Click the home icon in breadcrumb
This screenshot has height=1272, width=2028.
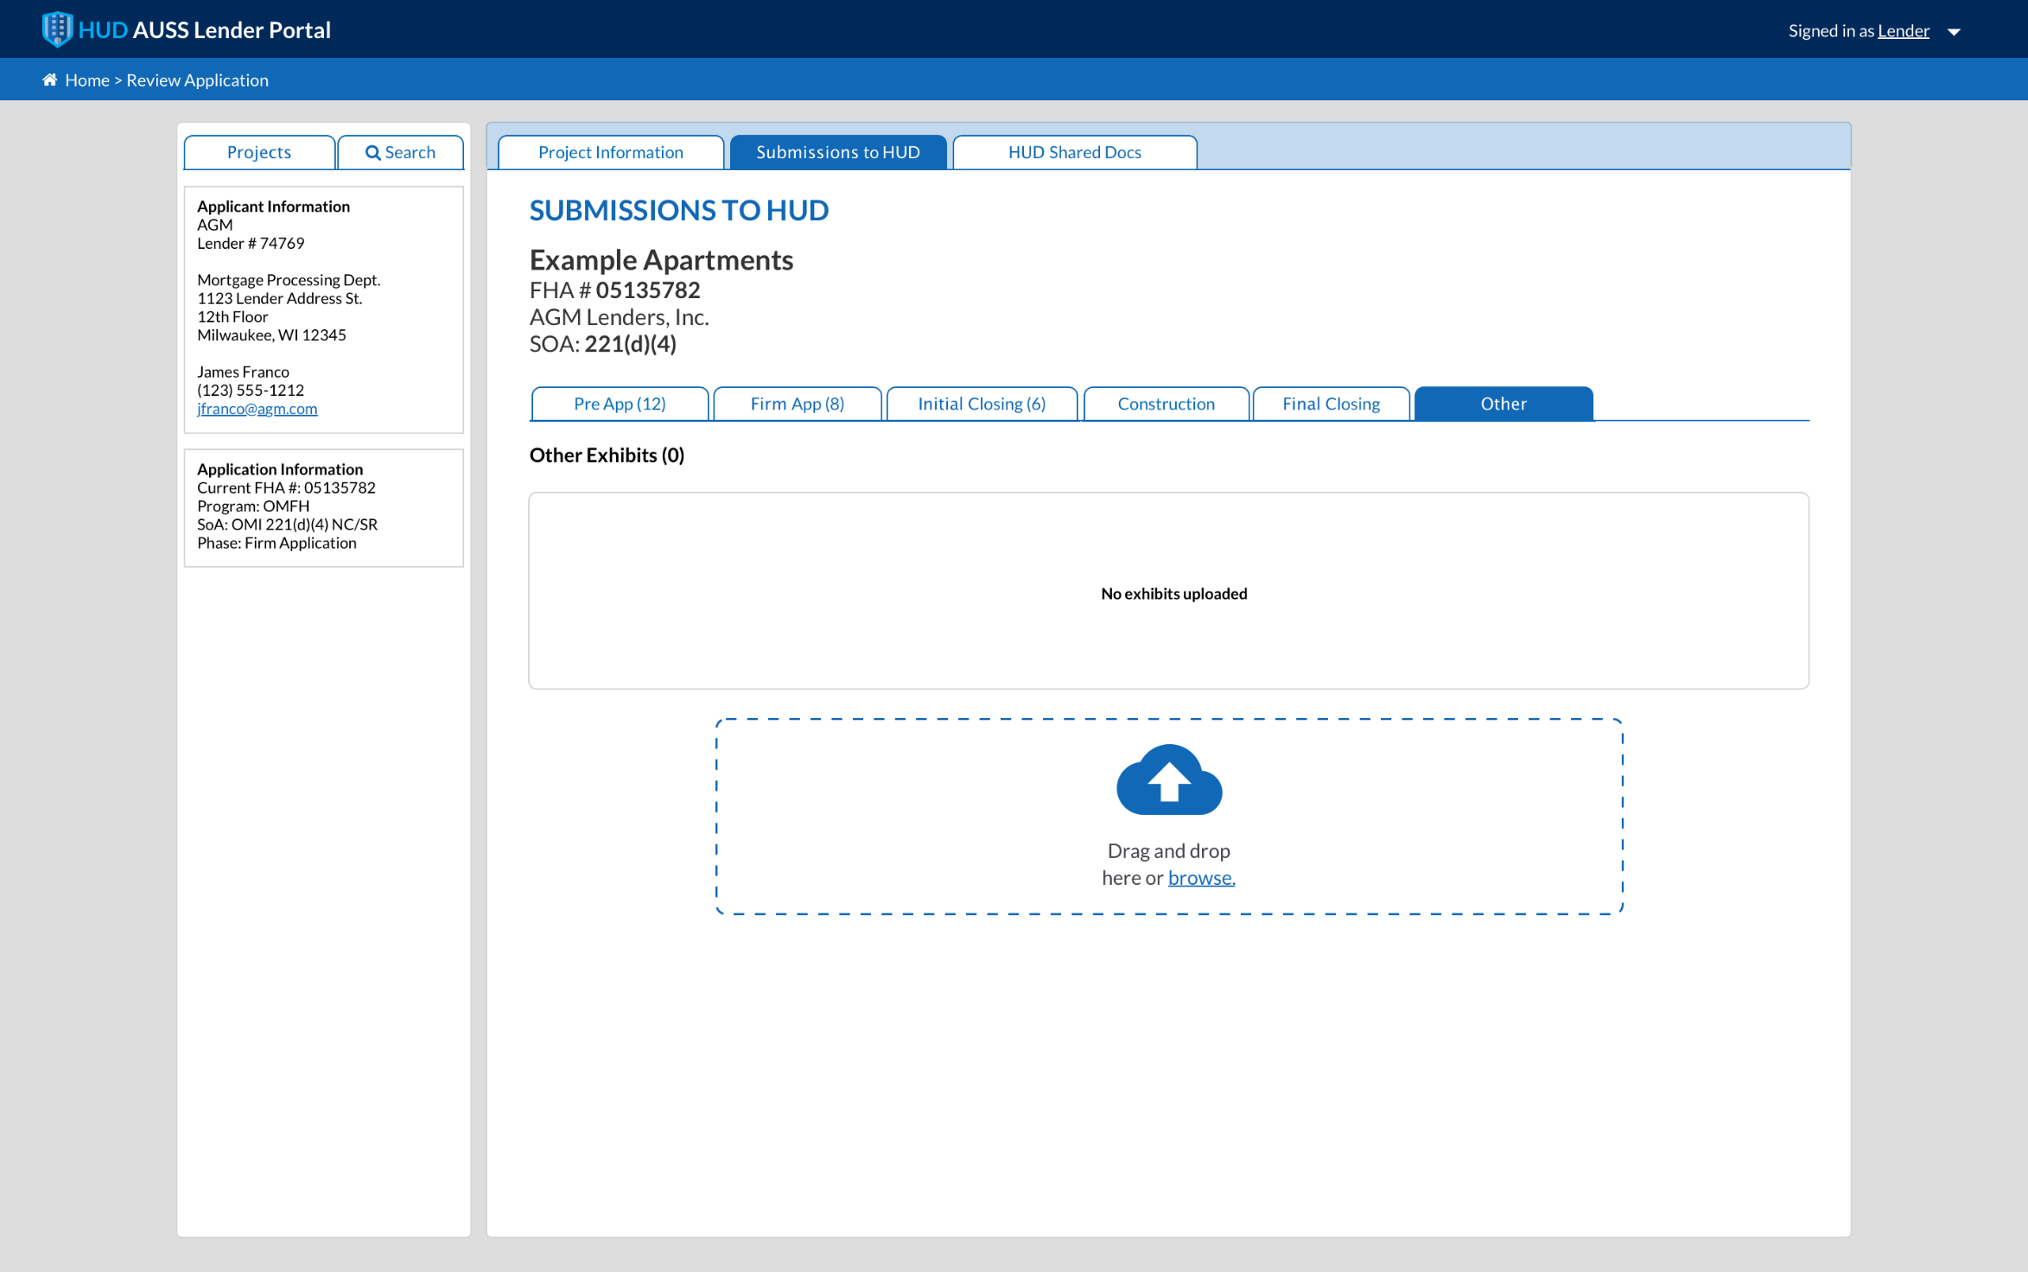coord(50,80)
